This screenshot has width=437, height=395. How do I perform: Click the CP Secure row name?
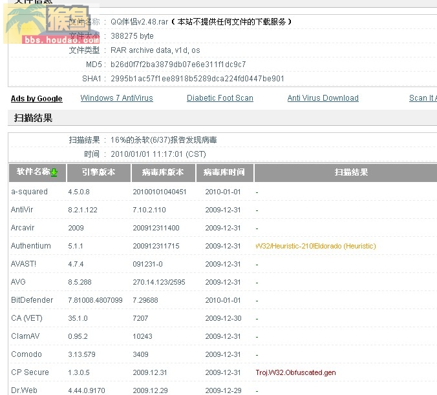(30, 372)
